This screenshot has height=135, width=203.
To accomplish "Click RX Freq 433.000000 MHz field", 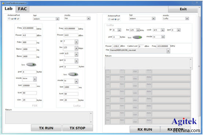I will pyautogui.click(x=163, y=46).
